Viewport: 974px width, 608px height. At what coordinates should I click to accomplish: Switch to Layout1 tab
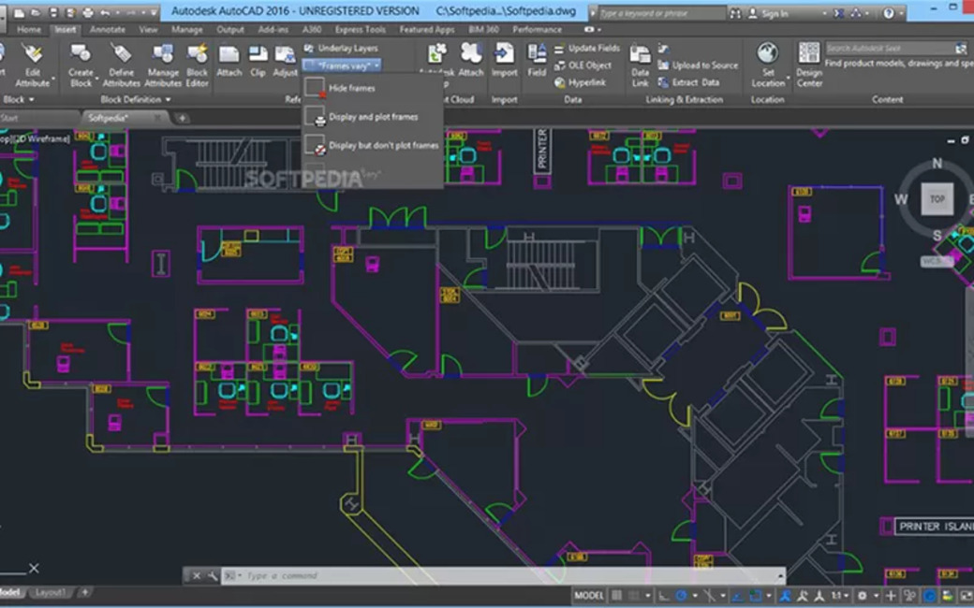point(50,592)
